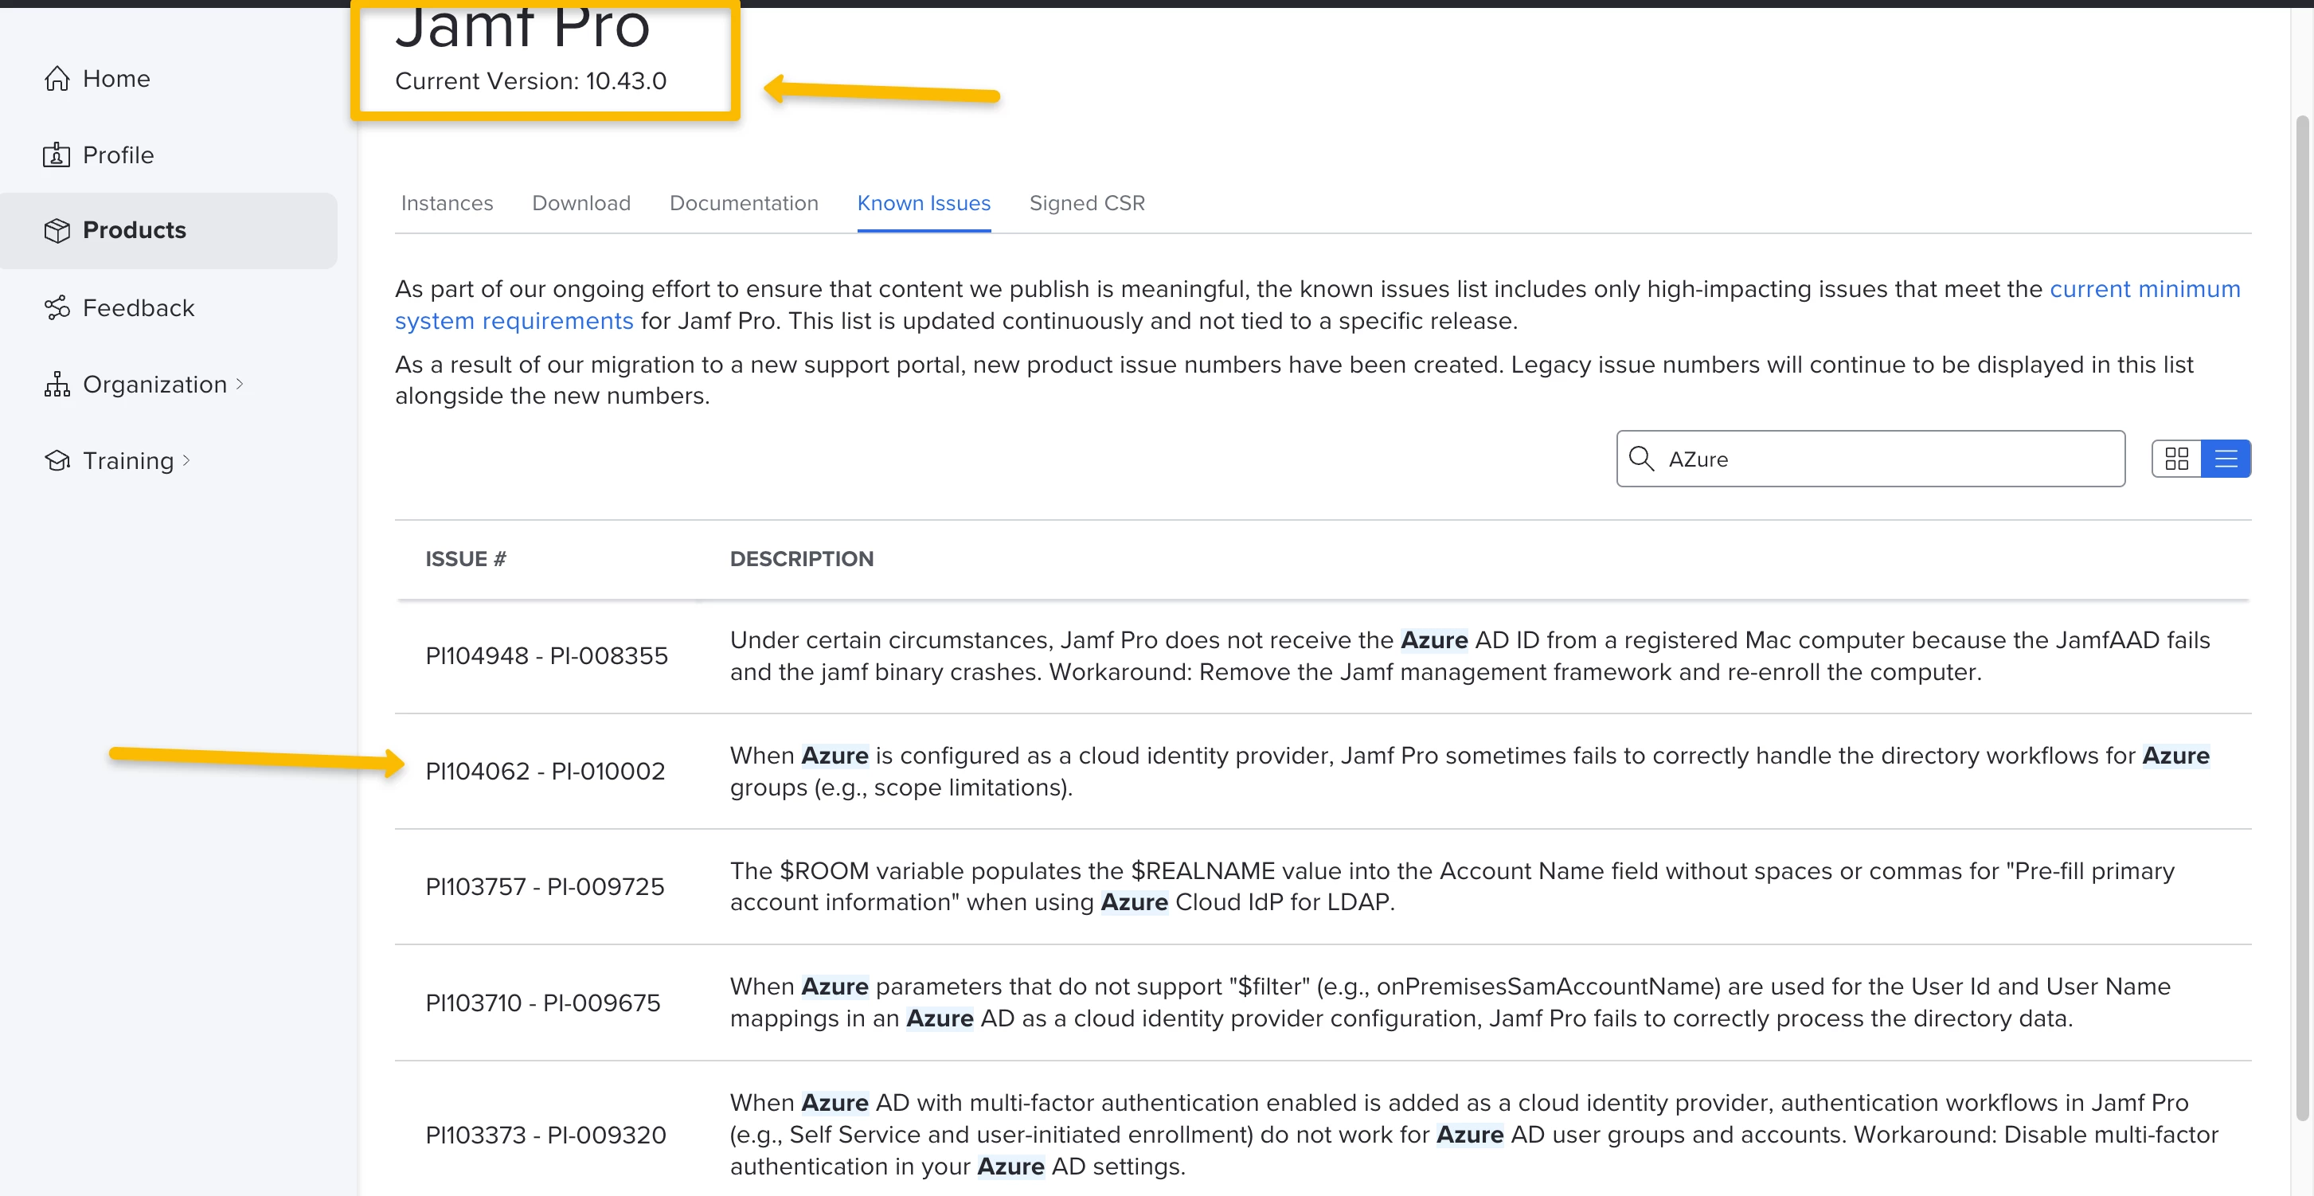Click the Training graduation cap icon

[x=57, y=461]
